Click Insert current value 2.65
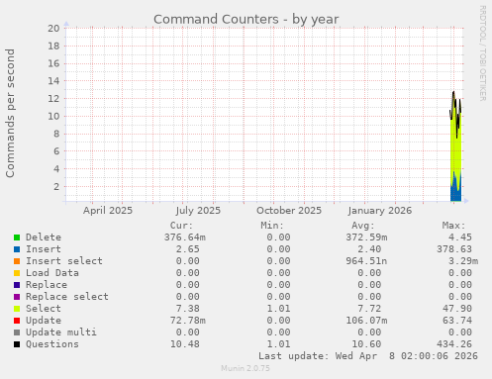 188,249
